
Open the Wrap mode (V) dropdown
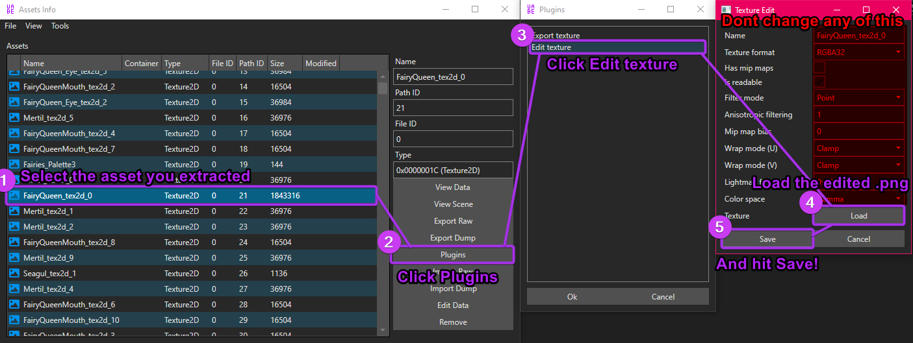pyautogui.click(x=859, y=165)
